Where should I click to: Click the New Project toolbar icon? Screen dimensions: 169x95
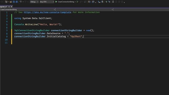click(x=6, y=2)
